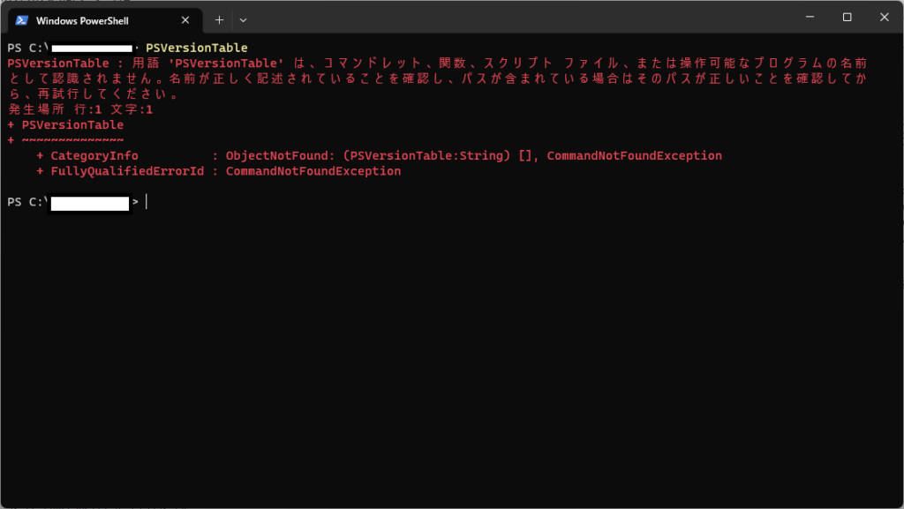The image size is (904, 509).
Task: Click the redacted path in bottom prompt
Action: coord(91,203)
